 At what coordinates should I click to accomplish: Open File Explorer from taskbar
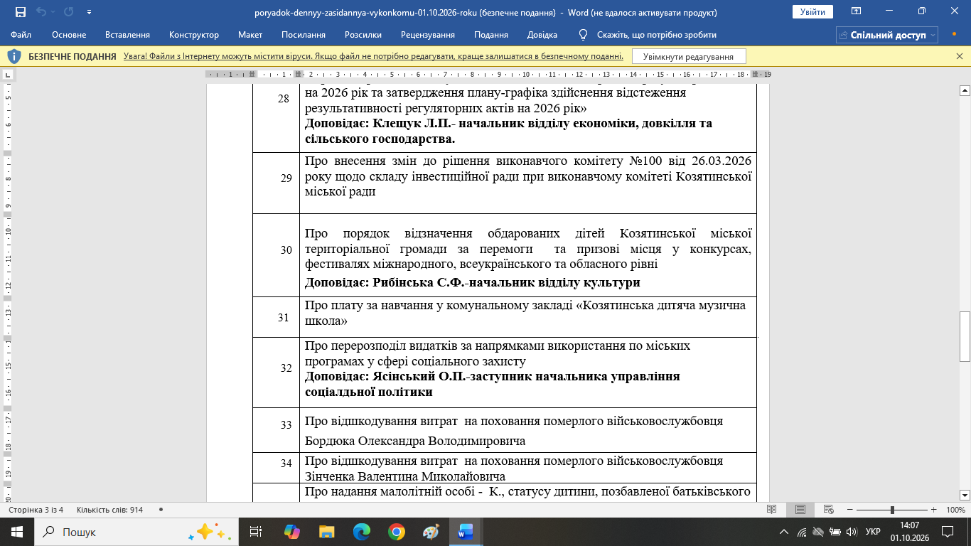click(x=326, y=532)
